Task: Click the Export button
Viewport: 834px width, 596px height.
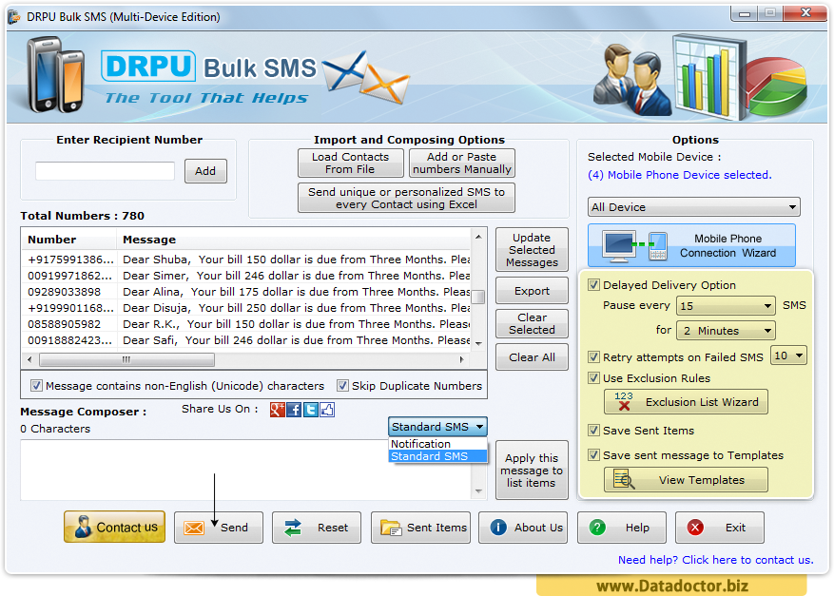Action: pos(532,291)
